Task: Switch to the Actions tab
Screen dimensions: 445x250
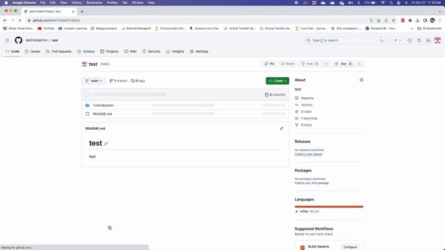Action: (86, 51)
